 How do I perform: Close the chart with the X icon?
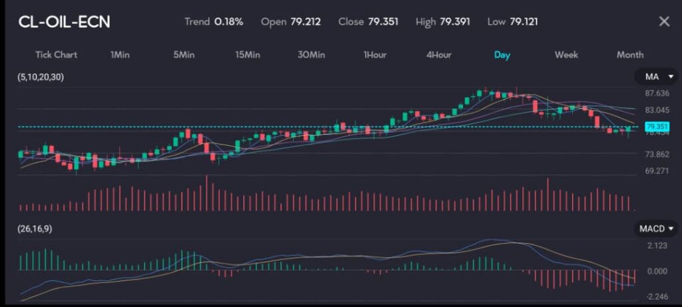(663, 21)
